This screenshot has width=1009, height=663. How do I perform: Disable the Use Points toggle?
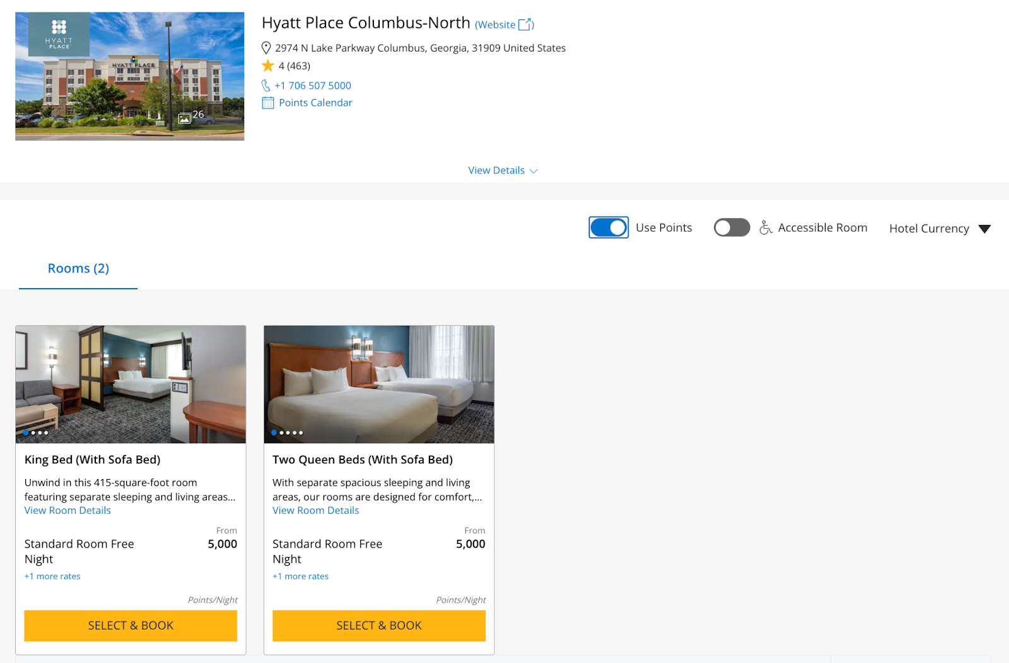coord(609,228)
